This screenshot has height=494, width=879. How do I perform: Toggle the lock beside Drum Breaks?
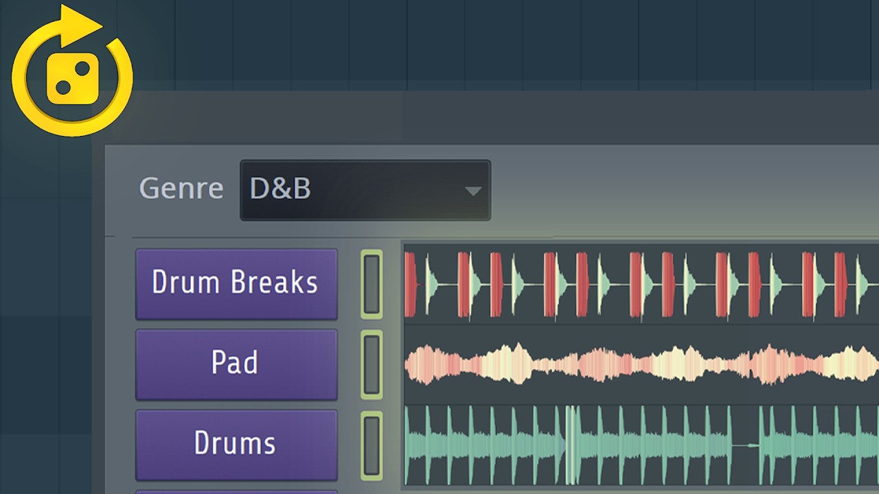(372, 284)
